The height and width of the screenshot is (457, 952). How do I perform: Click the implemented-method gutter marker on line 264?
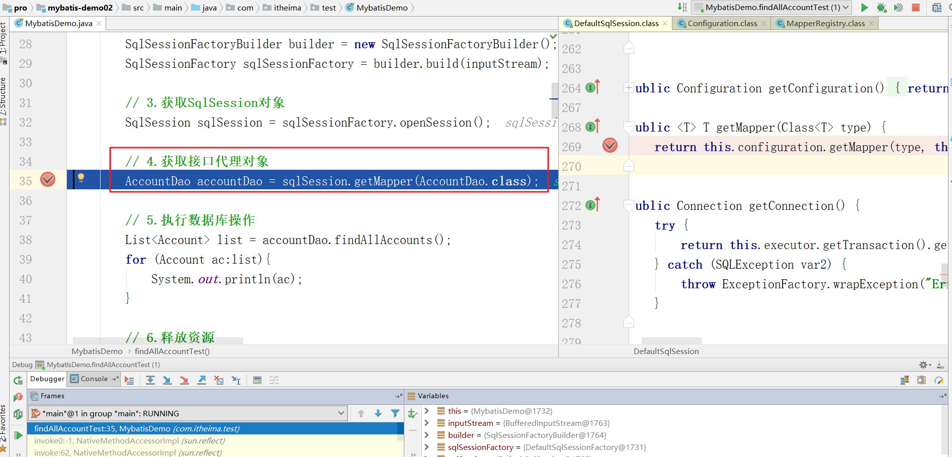(x=593, y=87)
